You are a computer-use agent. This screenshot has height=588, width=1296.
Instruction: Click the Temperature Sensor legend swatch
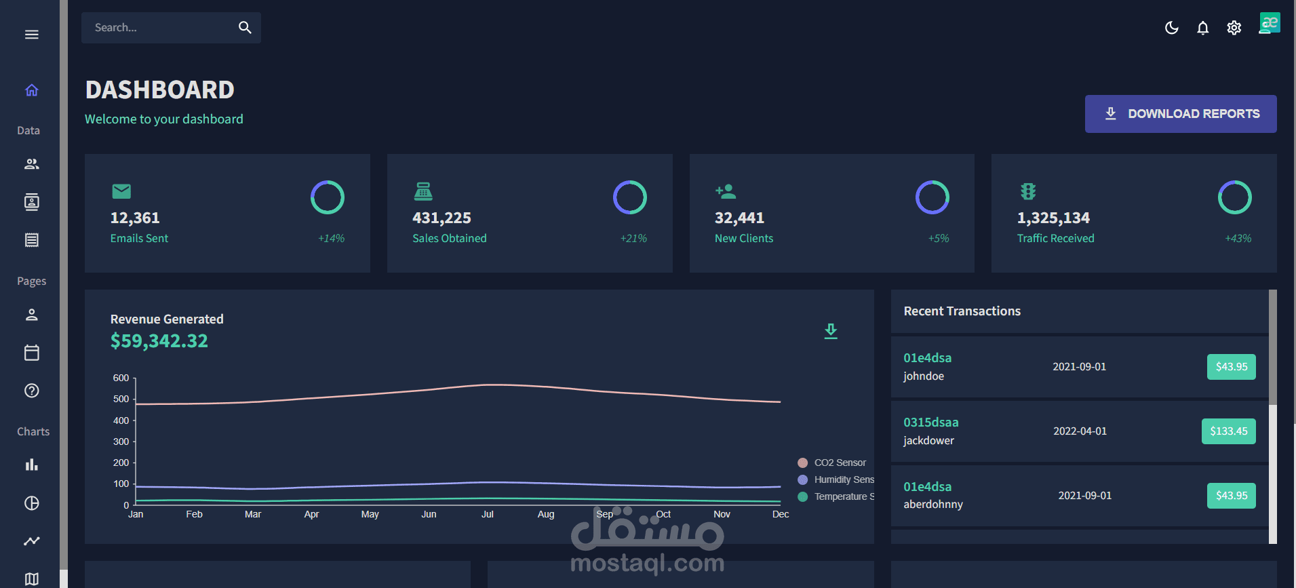click(x=803, y=496)
